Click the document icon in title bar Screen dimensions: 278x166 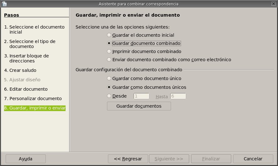point(4,4)
